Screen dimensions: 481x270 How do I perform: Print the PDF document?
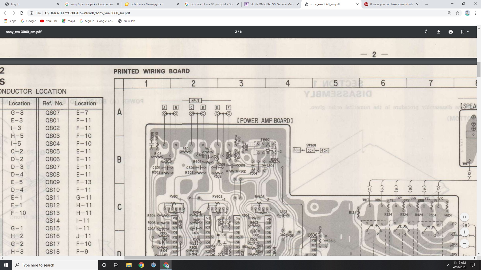451,32
